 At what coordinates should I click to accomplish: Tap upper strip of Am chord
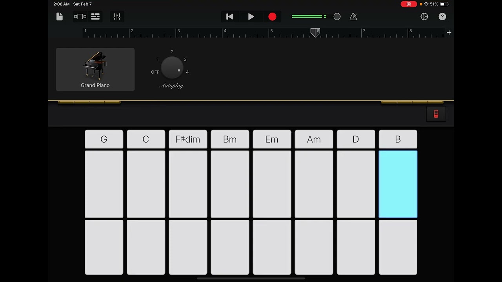(x=314, y=184)
